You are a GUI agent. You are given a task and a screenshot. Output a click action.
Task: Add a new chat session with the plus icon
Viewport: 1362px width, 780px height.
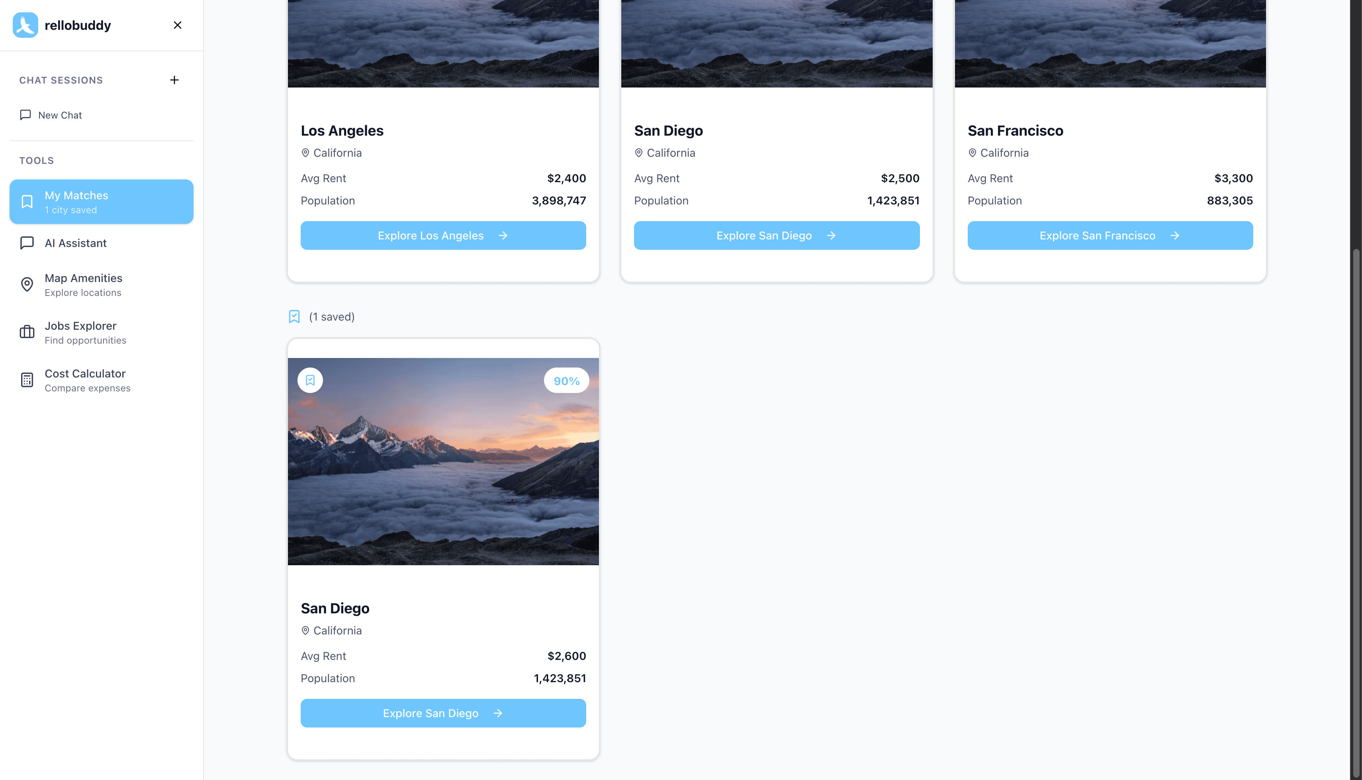click(174, 80)
